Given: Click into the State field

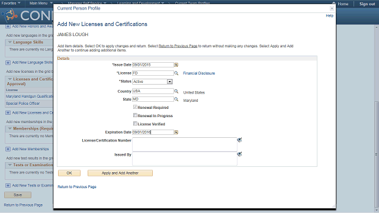Looking at the screenshot, I should pos(153,99).
